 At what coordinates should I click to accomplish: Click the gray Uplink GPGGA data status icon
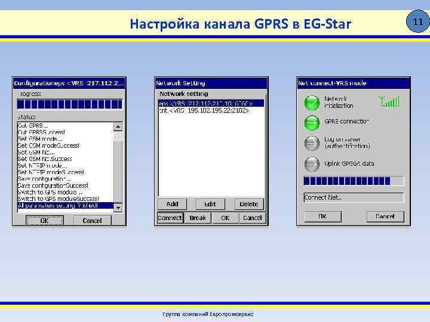312,164
